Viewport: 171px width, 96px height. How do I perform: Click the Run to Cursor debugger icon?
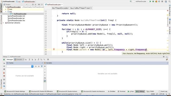coord(44,59)
